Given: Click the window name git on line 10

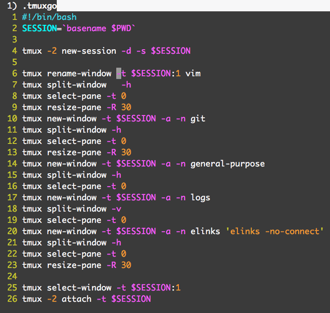Looking at the screenshot, I should click(x=198, y=118).
